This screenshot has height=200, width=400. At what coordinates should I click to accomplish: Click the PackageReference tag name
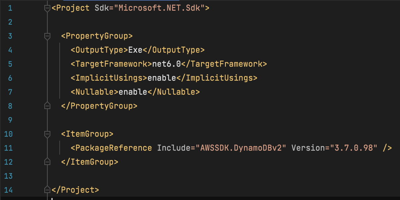[114, 148]
